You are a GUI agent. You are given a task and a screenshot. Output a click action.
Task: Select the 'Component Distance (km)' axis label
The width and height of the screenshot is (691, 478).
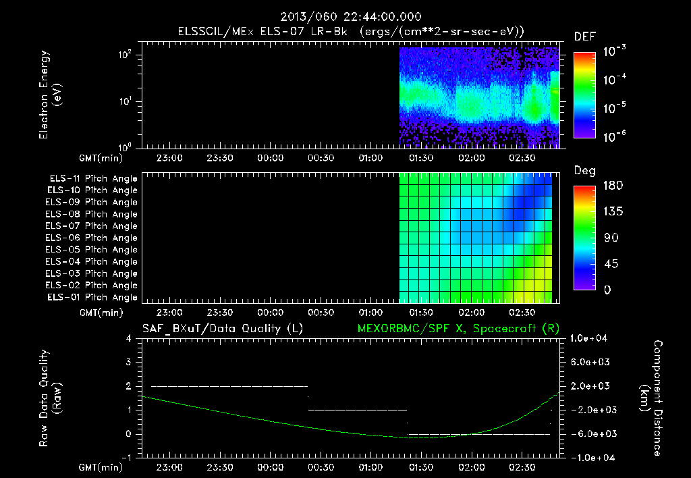click(x=651, y=398)
